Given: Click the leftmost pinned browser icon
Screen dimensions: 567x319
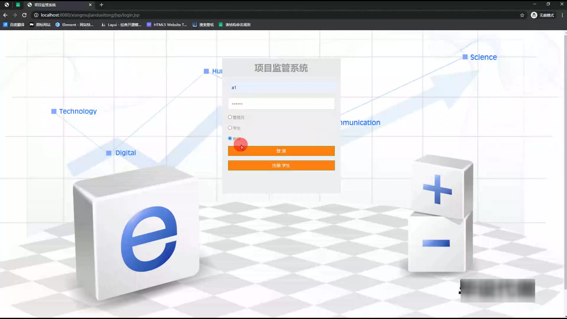Looking at the screenshot, I should pos(7,5).
